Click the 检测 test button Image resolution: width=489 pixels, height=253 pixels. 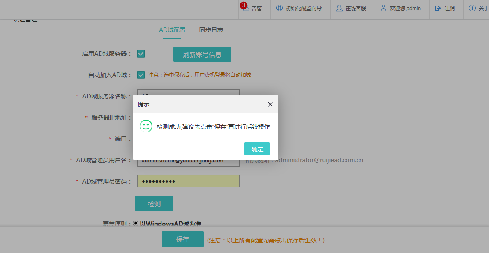[154, 204]
